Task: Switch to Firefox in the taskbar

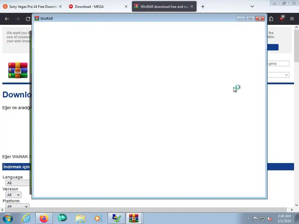Action: click(44, 218)
